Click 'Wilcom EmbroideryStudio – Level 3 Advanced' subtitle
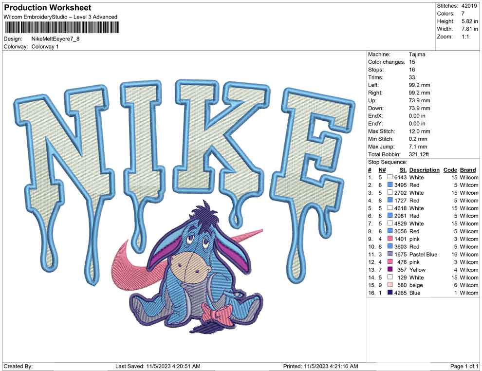The width and height of the screenshot is (482, 371). pyautogui.click(x=60, y=17)
